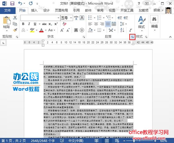Click the 60% zoom level
Screen dimensions: 174x143
[163, 141]
